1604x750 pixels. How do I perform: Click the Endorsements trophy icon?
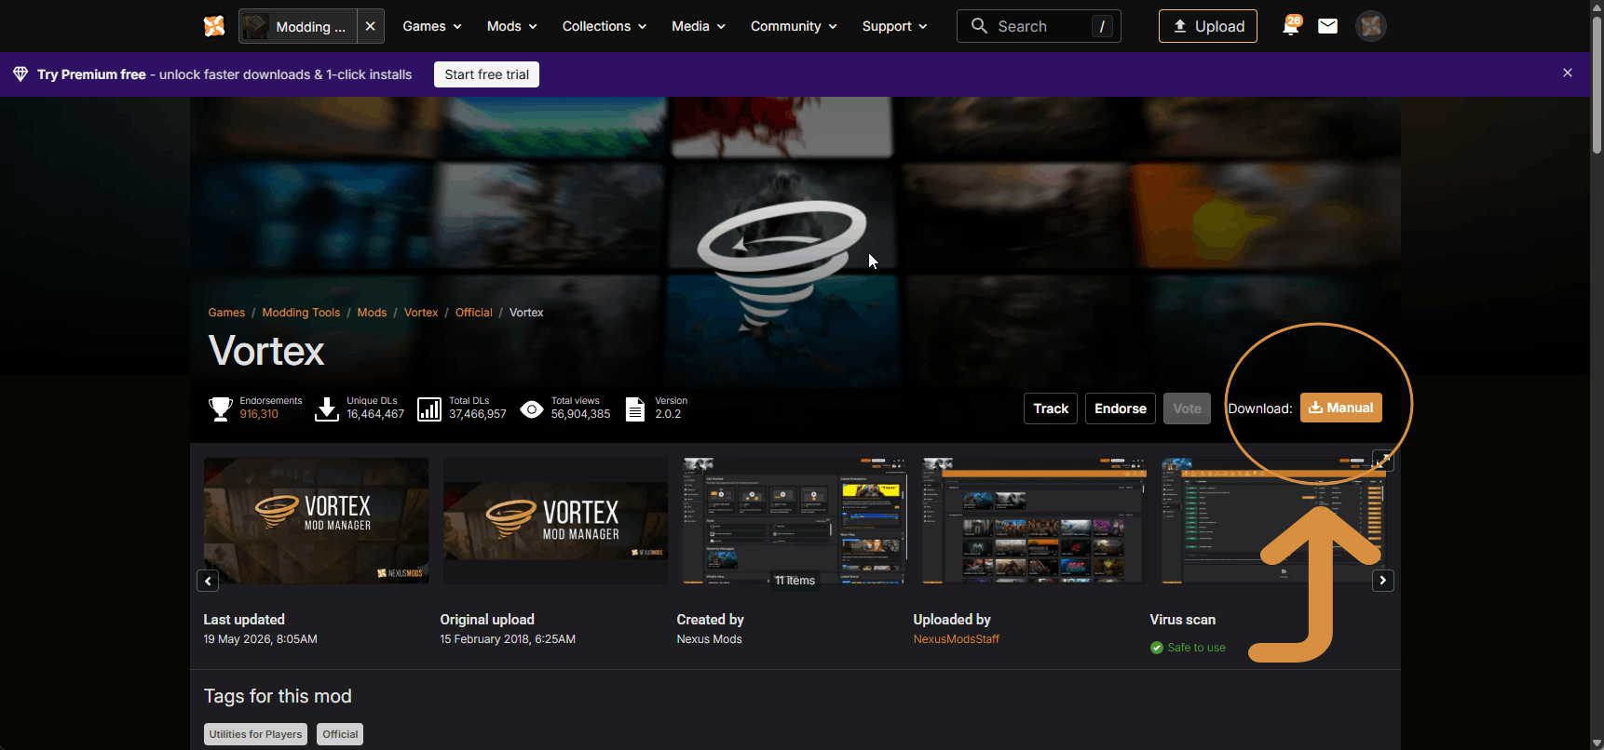pos(221,408)
